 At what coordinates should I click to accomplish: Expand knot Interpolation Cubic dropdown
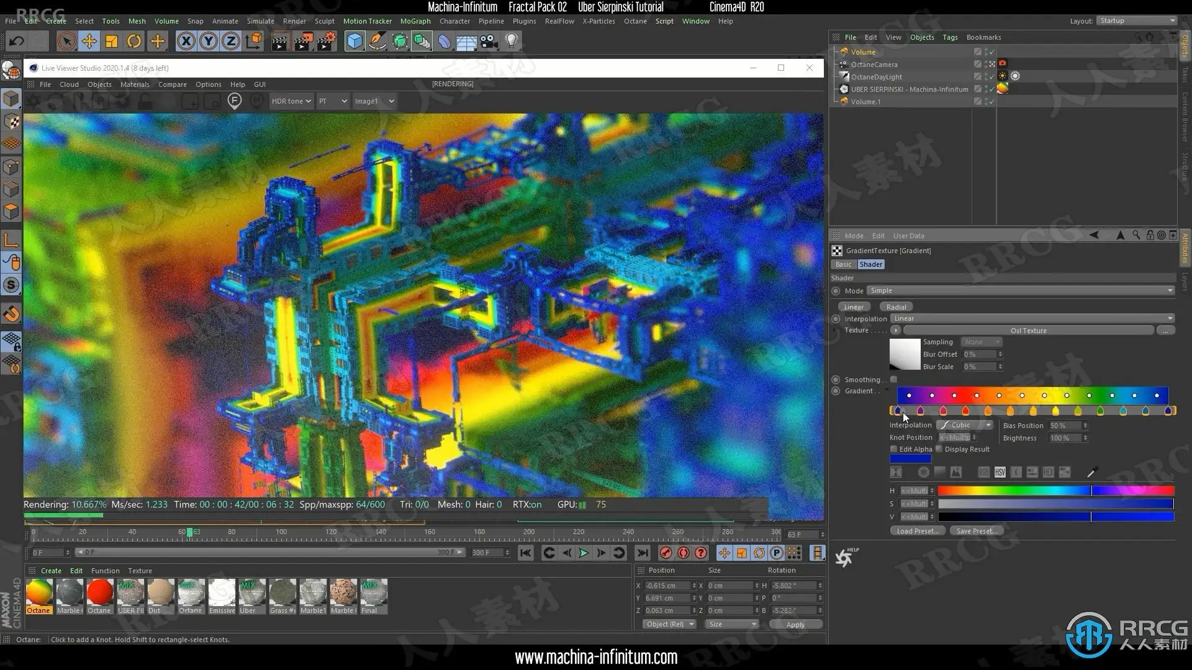[x=965, y=425]
